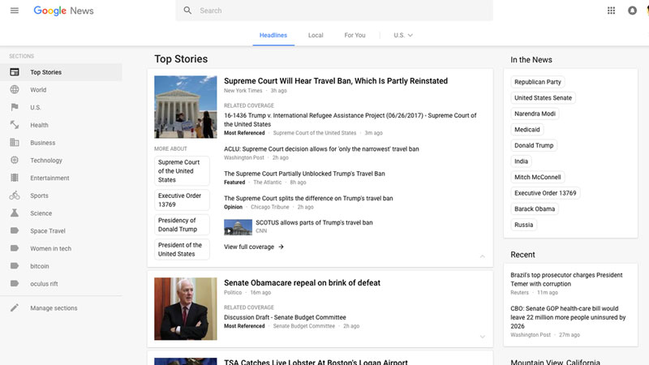The width and height of the screenshot is (649, 365).
Task: Click the Technology chip icon
Action: click(15, 160)
